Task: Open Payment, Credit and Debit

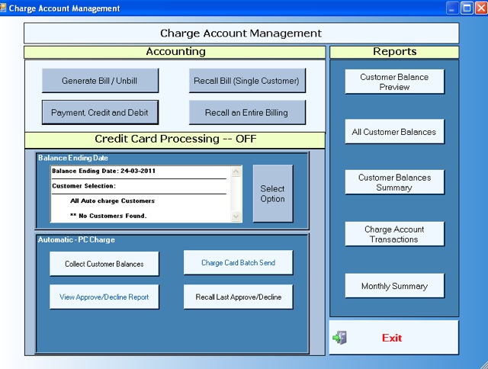Action: tap(100, 113)
